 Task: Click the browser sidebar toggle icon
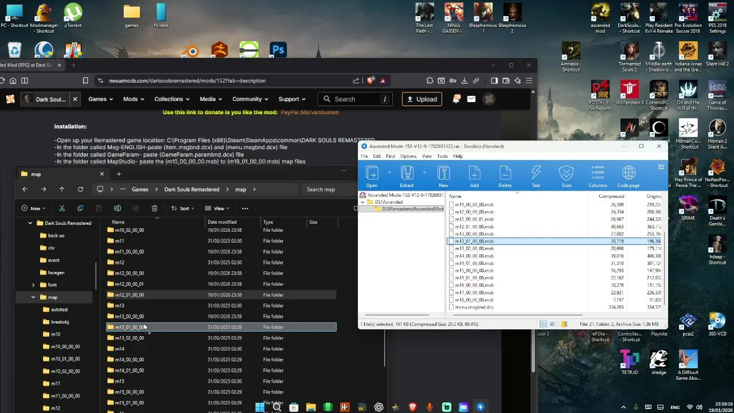coord(494,81)
